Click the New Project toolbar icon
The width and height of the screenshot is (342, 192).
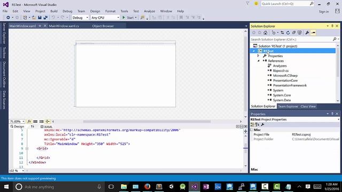(x=25, y=18)
